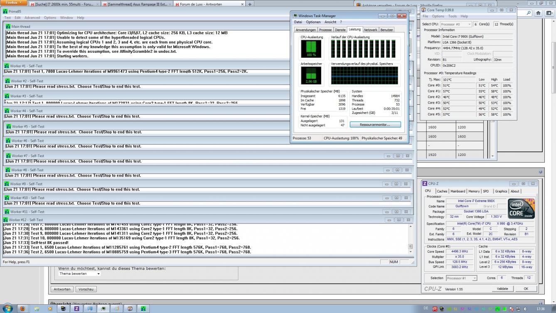Switch to Task Manager taskbar icon

pos(103,309)
